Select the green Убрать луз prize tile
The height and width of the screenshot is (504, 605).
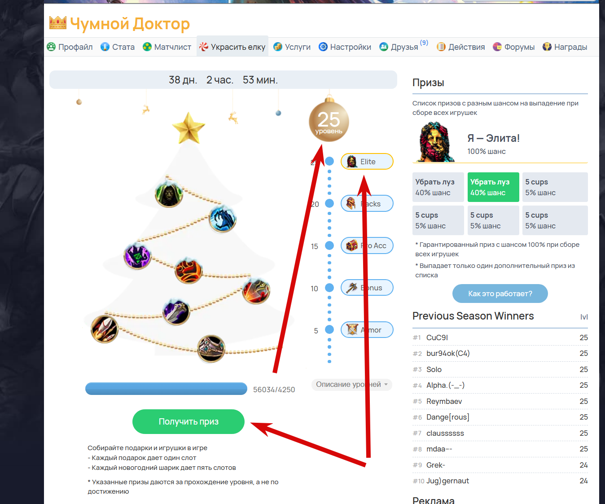coord(493,187)
